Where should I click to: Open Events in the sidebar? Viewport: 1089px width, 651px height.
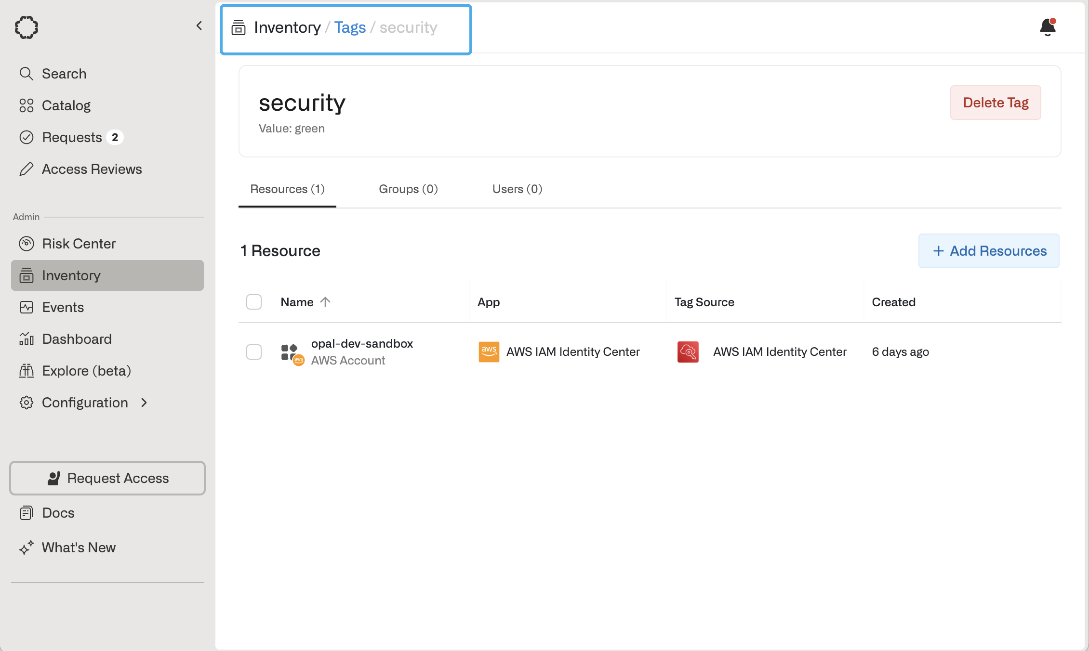tap(63, 307)
